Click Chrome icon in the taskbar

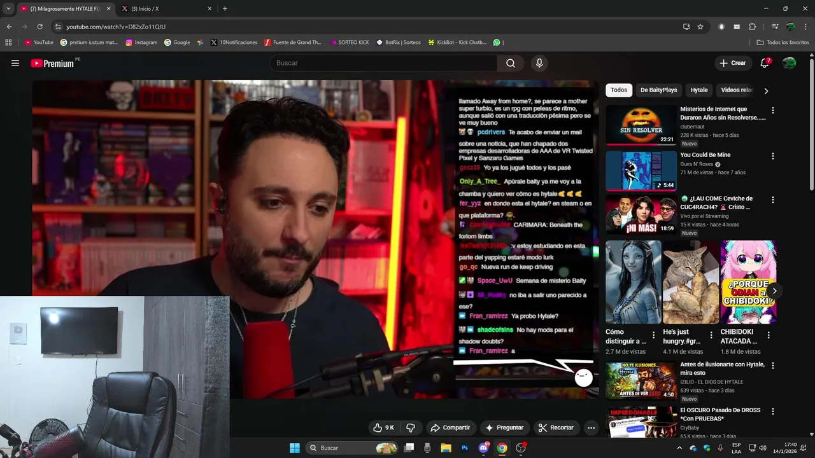[x=502, y=448]
